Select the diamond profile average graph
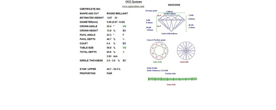This screenshot has width=276, height=110. point(171,23)
